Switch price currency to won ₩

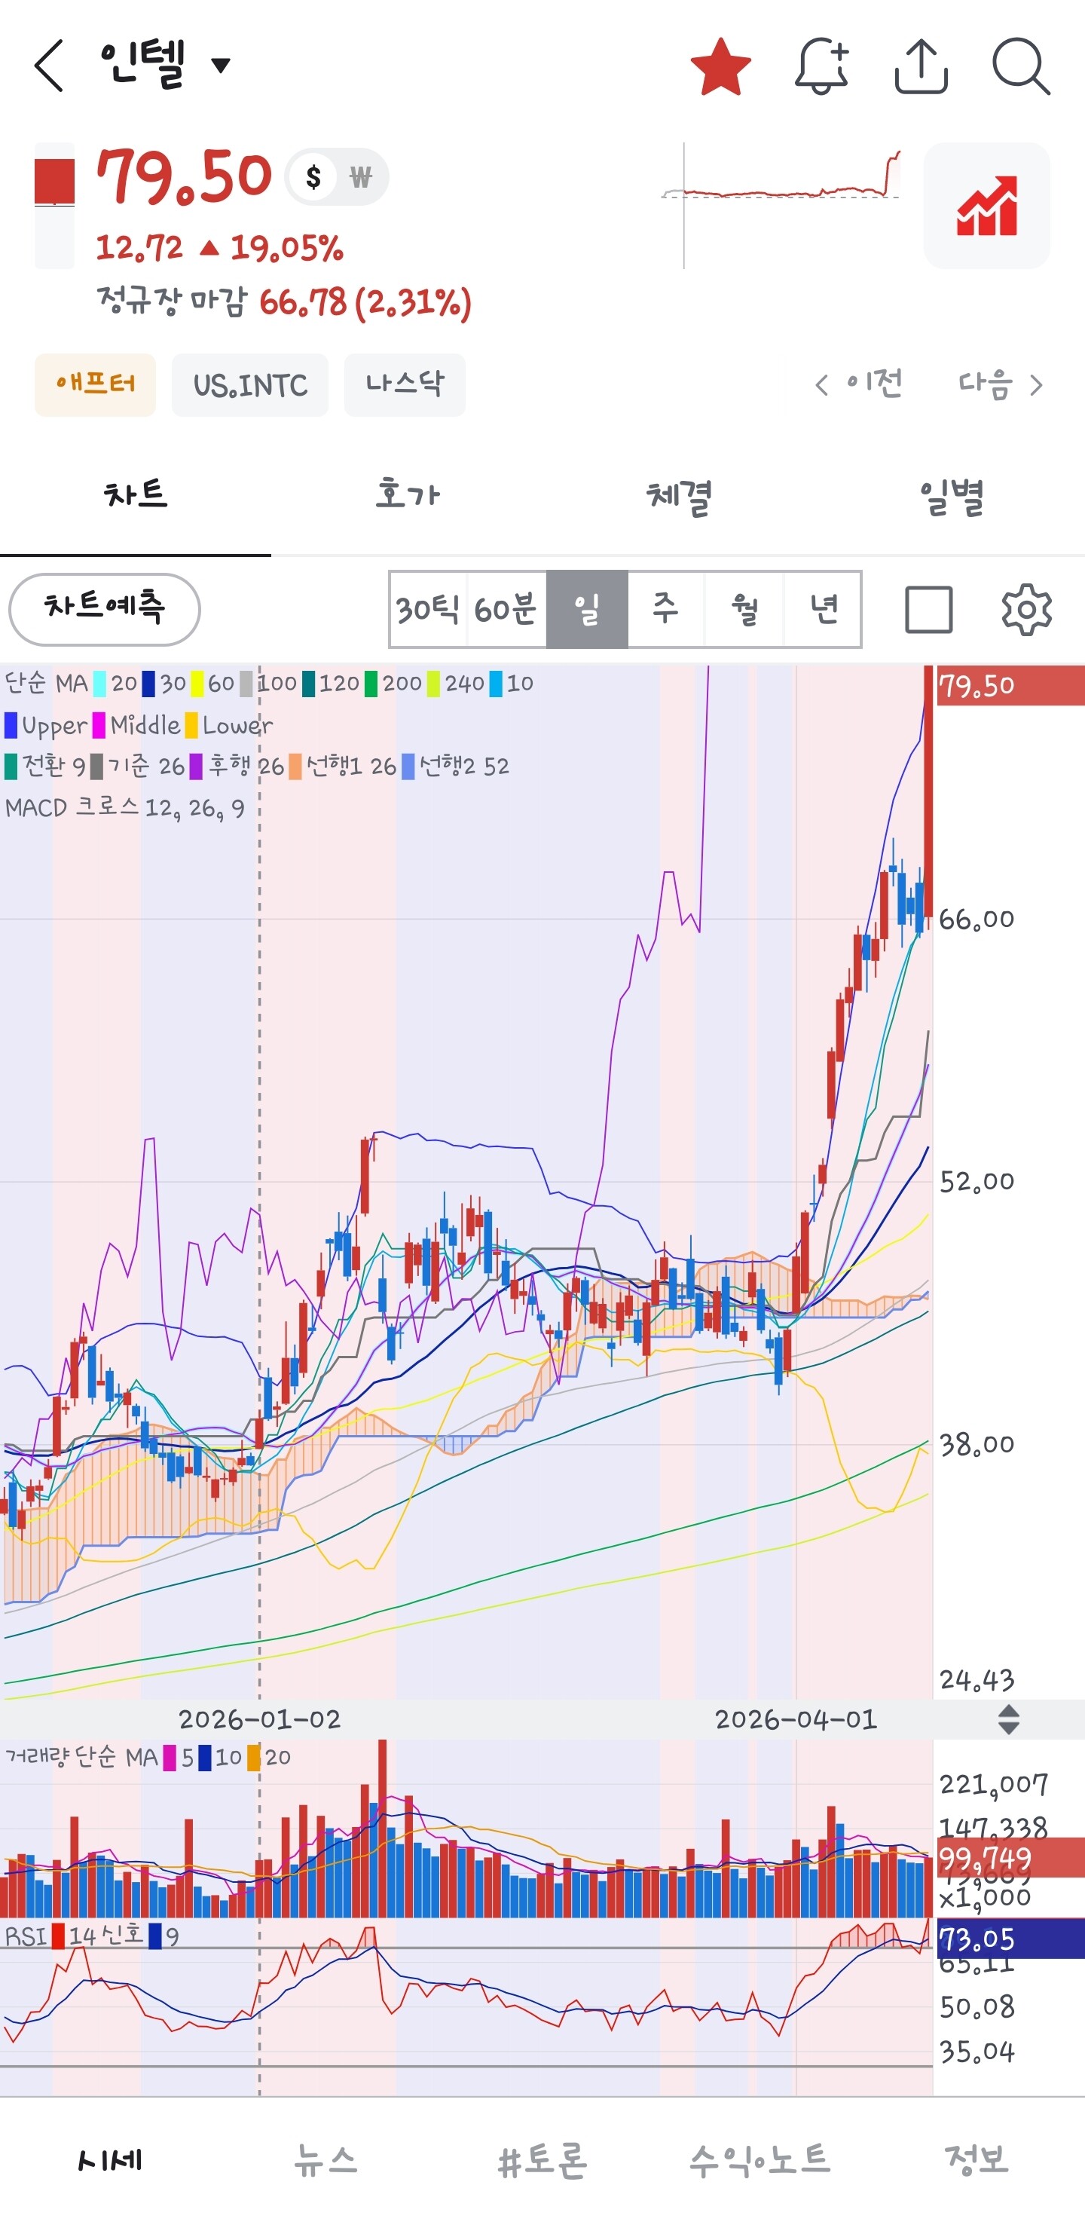[x=360, y=177]
